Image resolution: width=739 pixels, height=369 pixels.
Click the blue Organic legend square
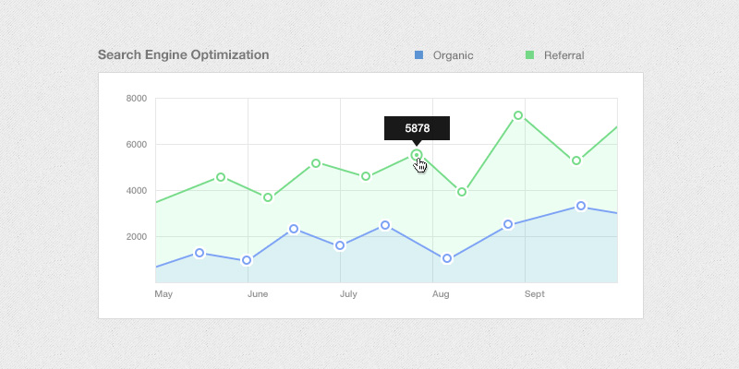(418, 55)
